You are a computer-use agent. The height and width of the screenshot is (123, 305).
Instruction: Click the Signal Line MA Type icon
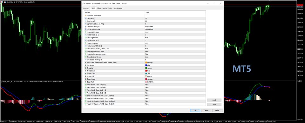coord(85,29)
